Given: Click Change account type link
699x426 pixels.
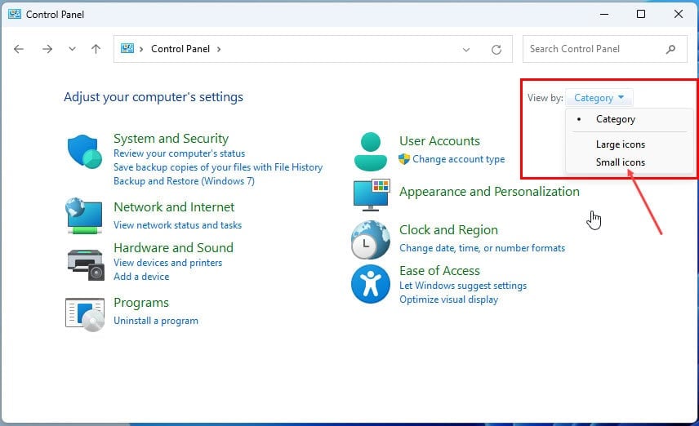Looking at the screenshot, I should [459, 159].
